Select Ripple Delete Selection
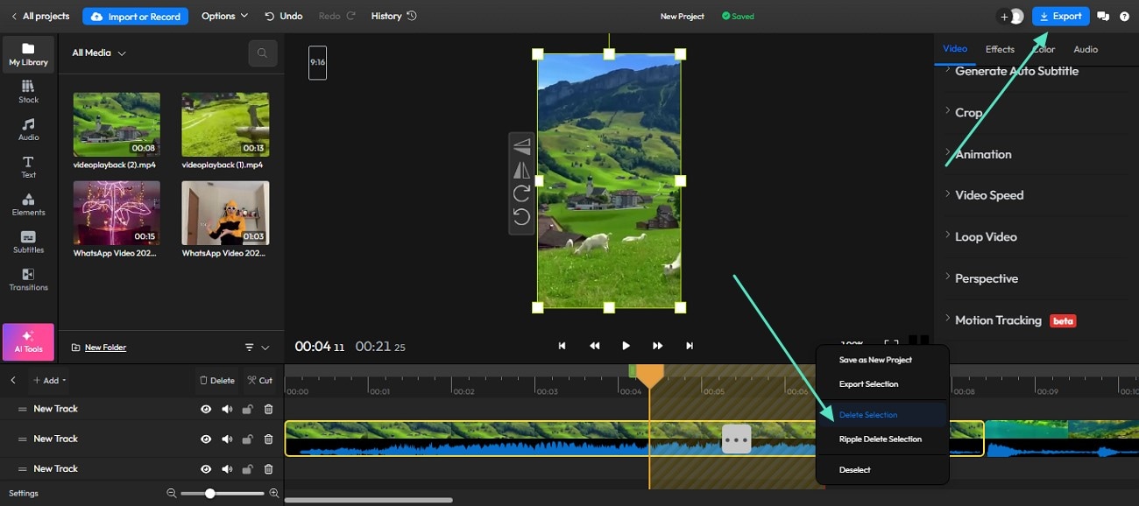Screen dimensions: 1139x506 point(881,439)
